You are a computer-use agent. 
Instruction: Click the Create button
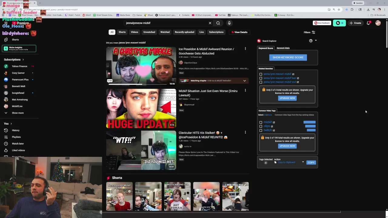[x=355, y=23]
